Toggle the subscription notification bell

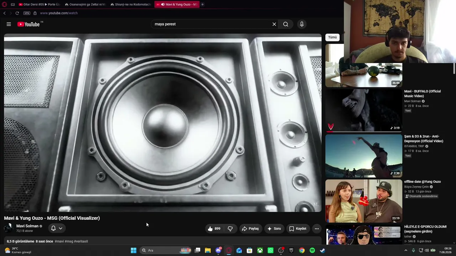53,228
